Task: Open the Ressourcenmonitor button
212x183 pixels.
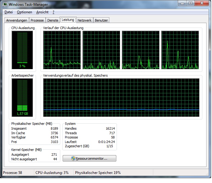Action: coord(89,158)
